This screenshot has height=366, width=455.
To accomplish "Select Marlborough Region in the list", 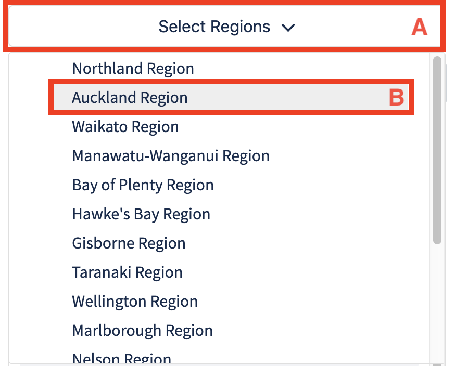I will click(142, 331).
